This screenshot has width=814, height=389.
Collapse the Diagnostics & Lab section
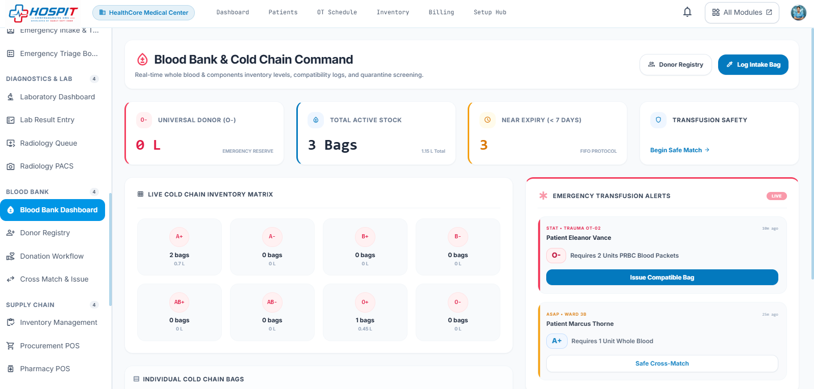[x=52, y=79]
